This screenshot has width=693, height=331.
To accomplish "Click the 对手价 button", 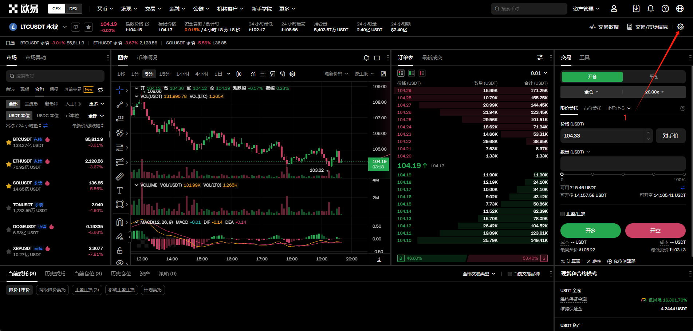I will 670,136.
